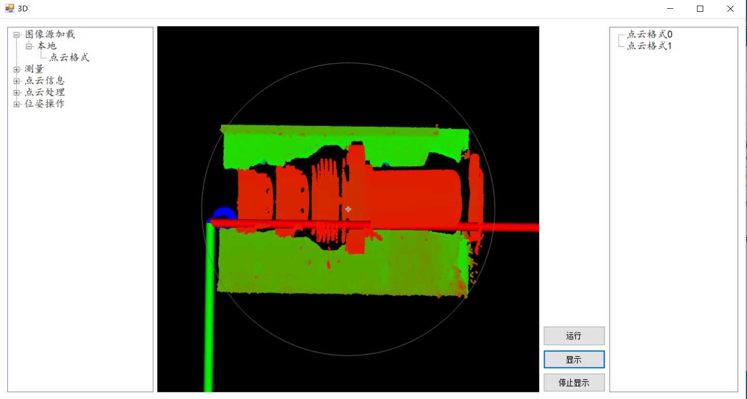
Task: Click the green Y-axis bar
Action: [209, 307]
